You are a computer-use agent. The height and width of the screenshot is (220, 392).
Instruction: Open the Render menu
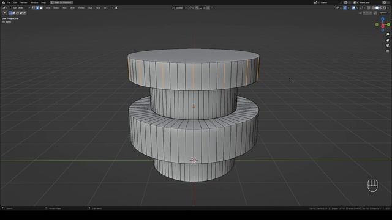pyautogui.click(x=24, y=2)
